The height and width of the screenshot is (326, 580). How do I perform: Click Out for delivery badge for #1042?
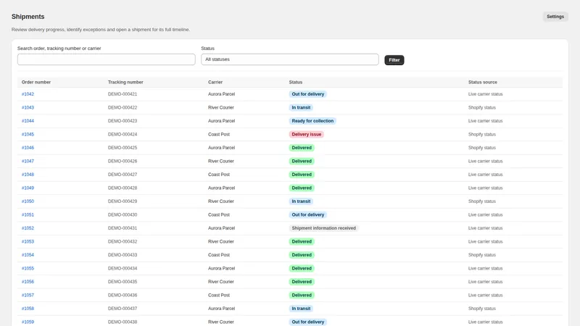307,94
